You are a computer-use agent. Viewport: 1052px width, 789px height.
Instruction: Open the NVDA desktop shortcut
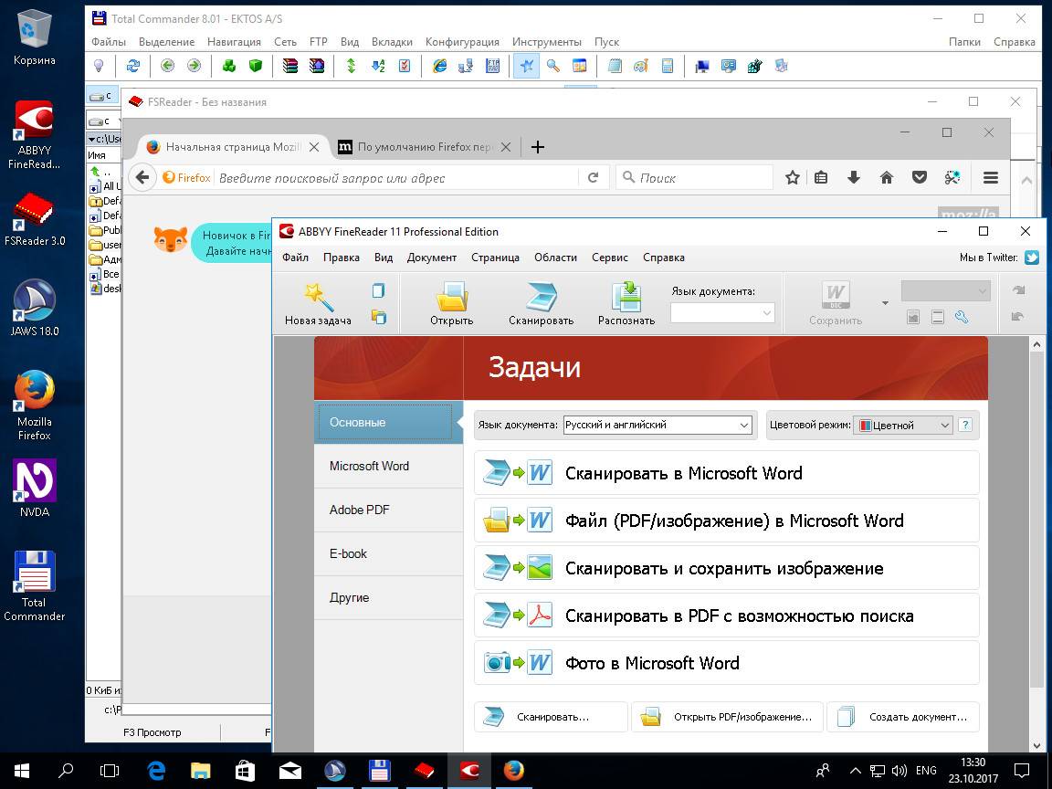tap(34, 489)
